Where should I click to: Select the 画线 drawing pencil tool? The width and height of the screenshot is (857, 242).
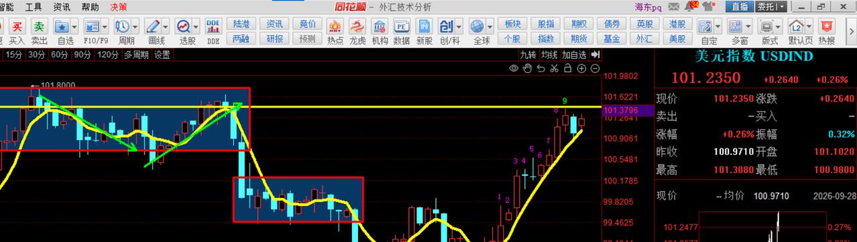pyautogui.click(x=153, y=27)
